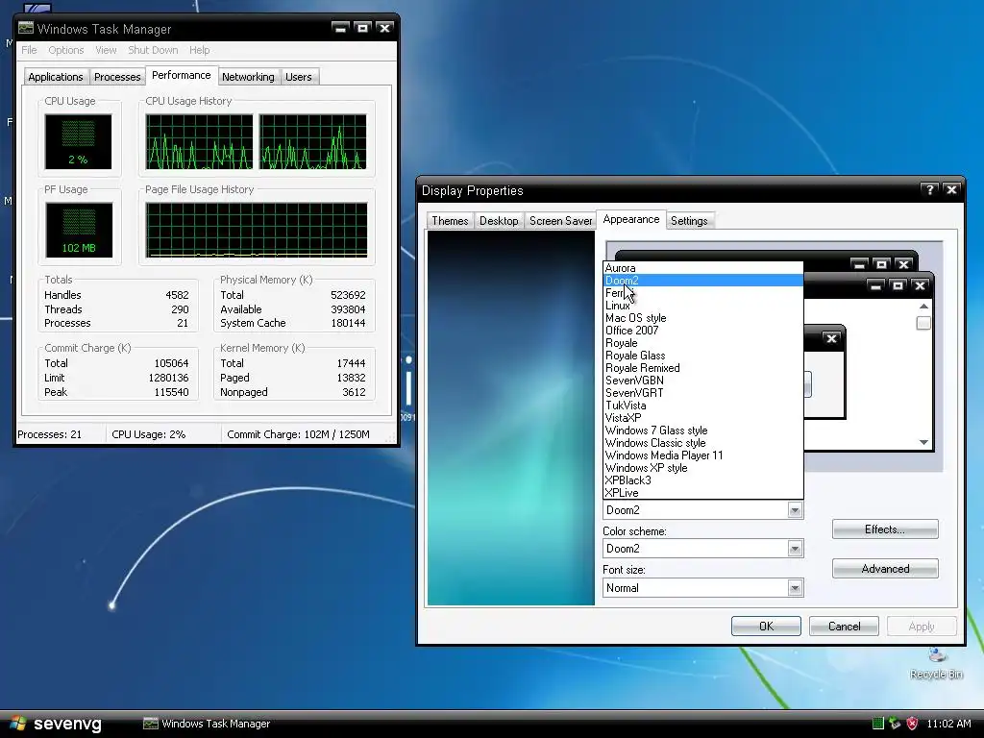
Task: Click the taskbar clock showing 11:02 AM
Action: click(948, 724)
